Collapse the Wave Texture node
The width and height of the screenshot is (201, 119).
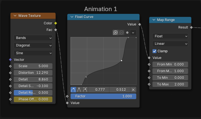click(x=15, y=16)
